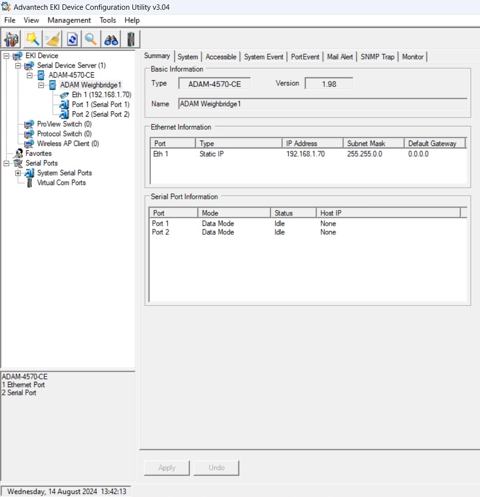Click the Serial Device Server node icon
Image resolution: width=480 pixels, height=497 pixels.
(29, 65)
